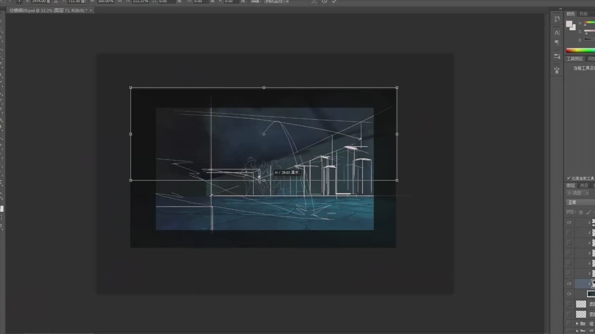Select the dark image layer thumbnail
Screen dimensions: 595x334
(591, 294)
